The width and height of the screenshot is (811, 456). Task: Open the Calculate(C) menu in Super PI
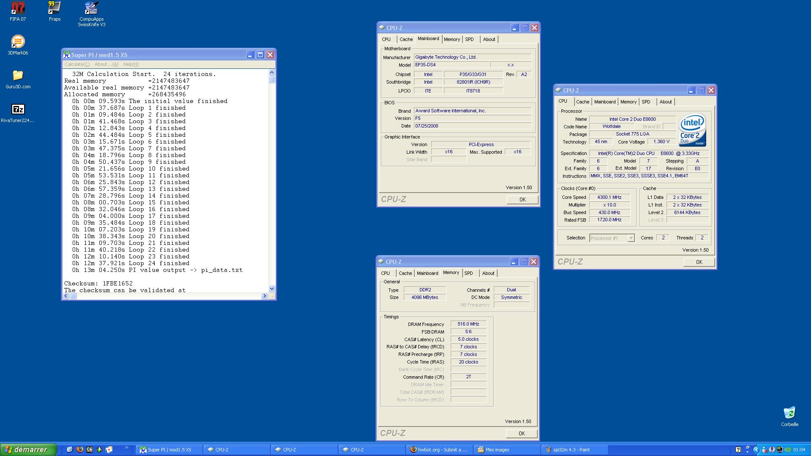(x=77, y=64)
